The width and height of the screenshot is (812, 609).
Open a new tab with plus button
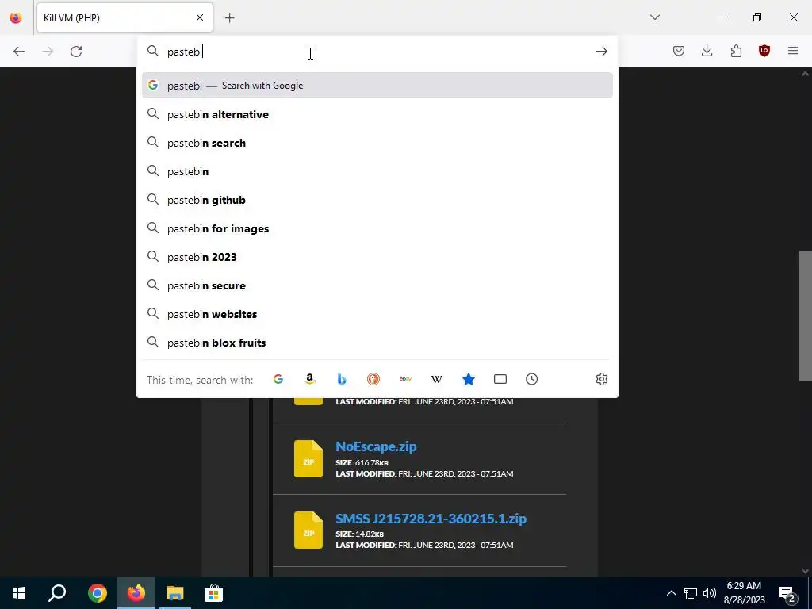click(229, 18)
